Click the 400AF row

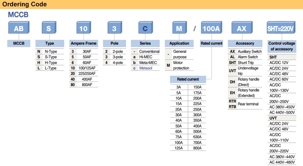84,79
